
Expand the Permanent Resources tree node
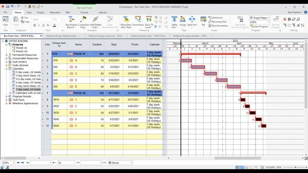point(6,55)
